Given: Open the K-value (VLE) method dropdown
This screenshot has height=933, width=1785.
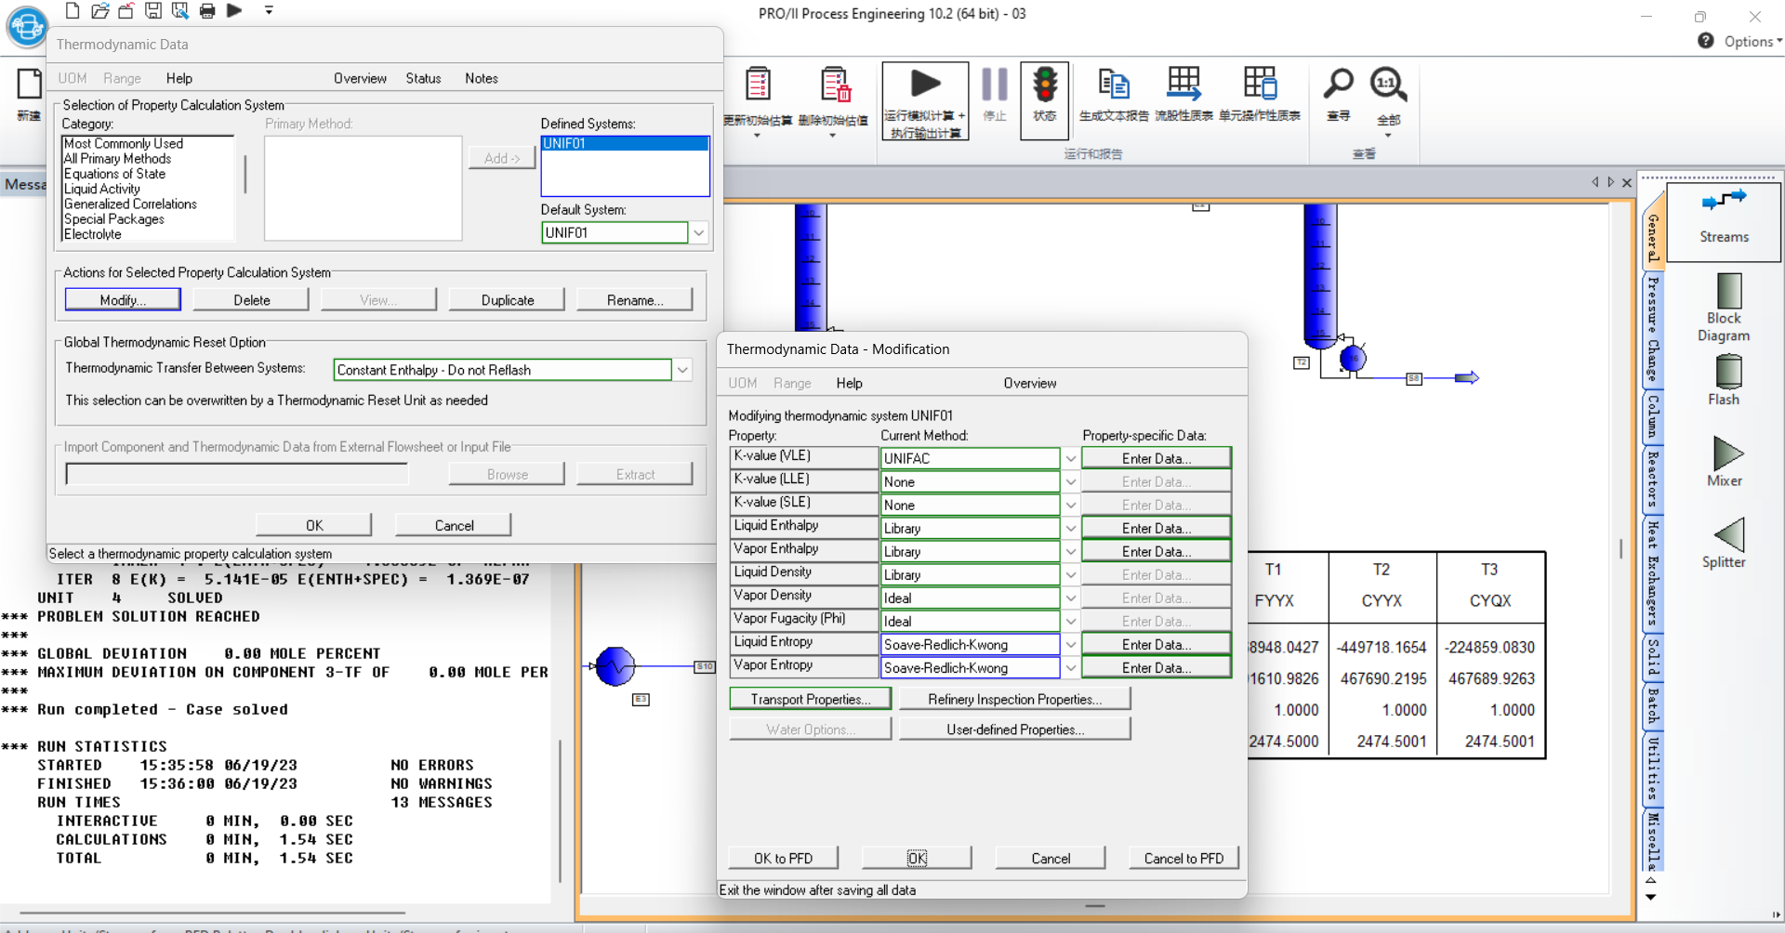Looking at the screenshot, I should pyautogui.click(x=1071, y=458).
